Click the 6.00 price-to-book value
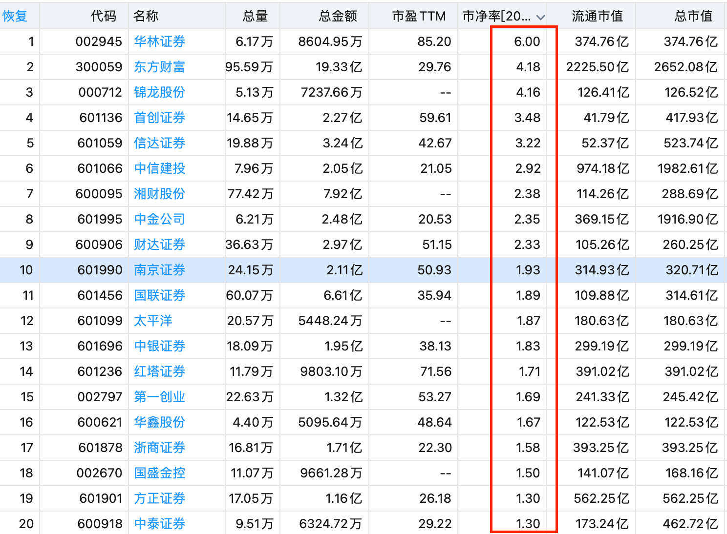 tap(527, 41)
